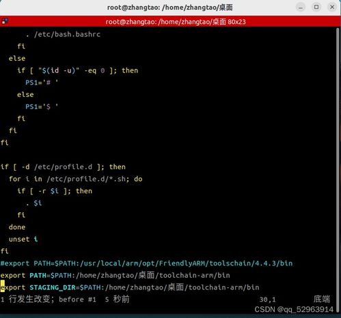Click the 'if [ -d /etc/profile.d ]' line
Screen dimensions: 341x318
tap(63, 167)
